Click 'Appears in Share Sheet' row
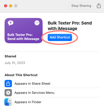 coord(52,83)
